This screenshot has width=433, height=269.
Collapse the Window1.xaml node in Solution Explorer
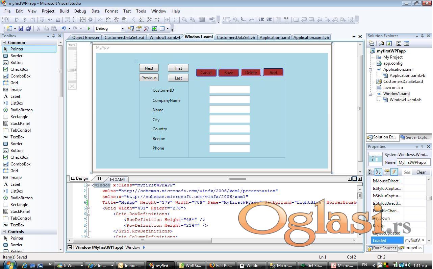(x=371, y=94)
